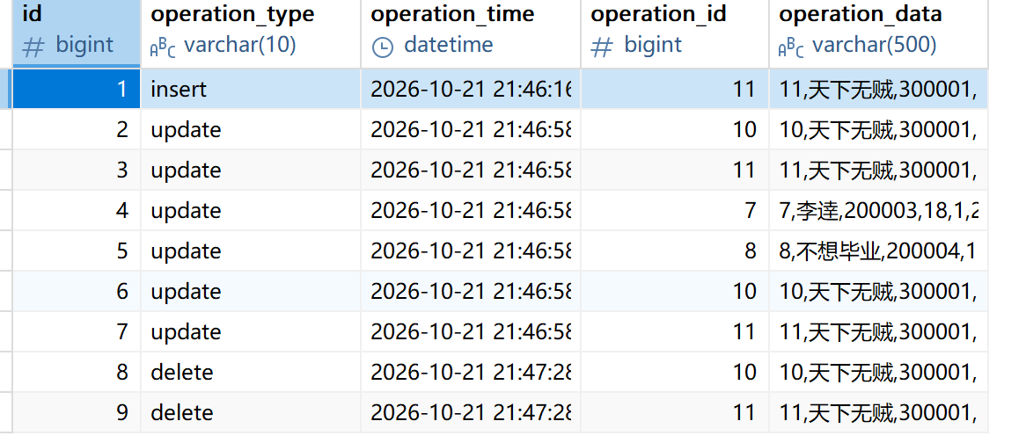Click operation_time cell in row id 6
Image resolution: width=1026 pixels, height=443 pixels.
point(471,292)
